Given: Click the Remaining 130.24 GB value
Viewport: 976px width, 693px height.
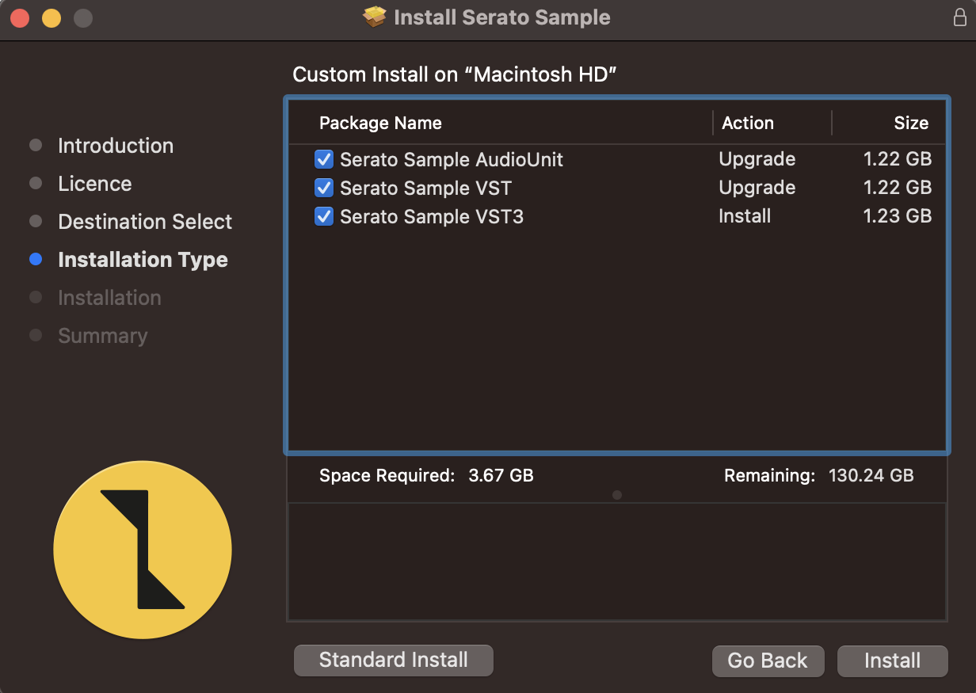Looking at the screenshot, I should (x=871, y=475).
